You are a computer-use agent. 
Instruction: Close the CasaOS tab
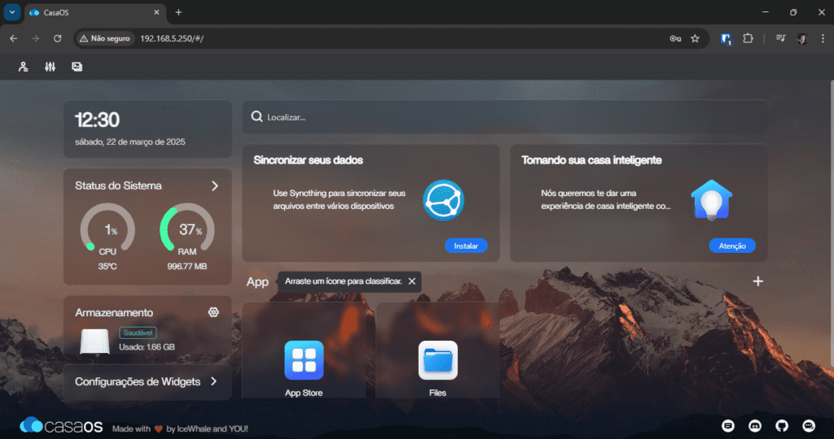click(156, 12)
